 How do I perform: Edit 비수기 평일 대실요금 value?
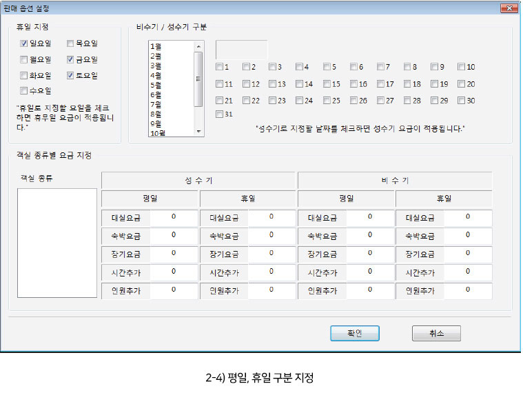(370, 217)
